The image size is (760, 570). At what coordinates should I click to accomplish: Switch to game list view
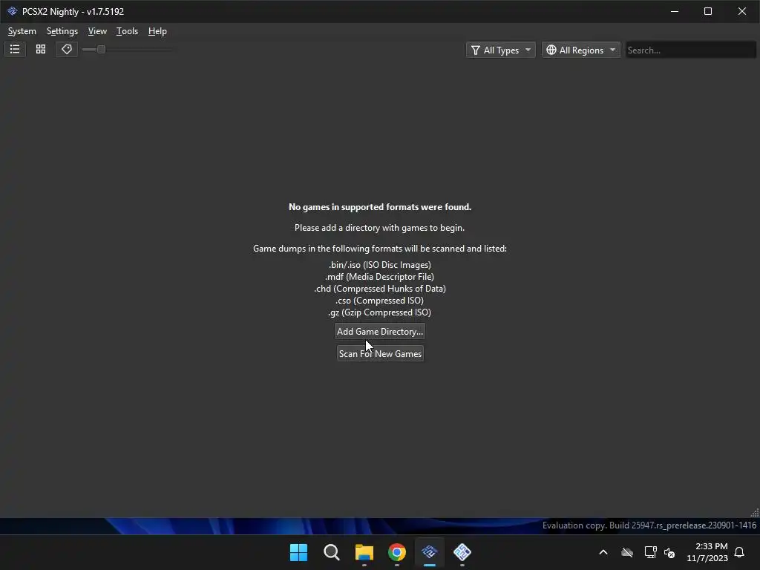click(x=15, y=50)
